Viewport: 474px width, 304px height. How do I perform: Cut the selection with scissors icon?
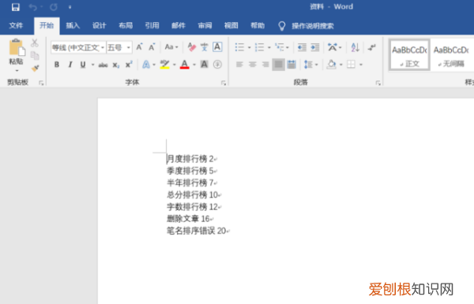(x=35, y=43)
